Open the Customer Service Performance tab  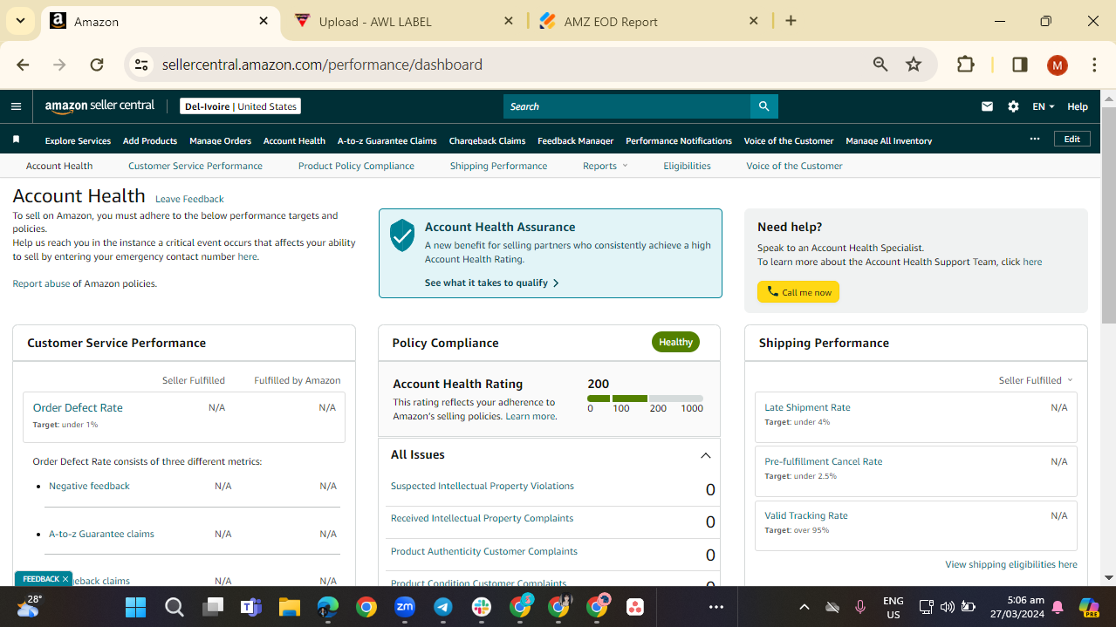(x=195, y=166)
